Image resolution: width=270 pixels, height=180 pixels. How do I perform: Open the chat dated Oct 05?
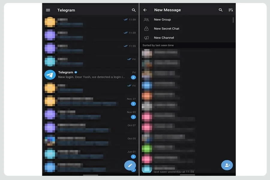coord(90,141)
